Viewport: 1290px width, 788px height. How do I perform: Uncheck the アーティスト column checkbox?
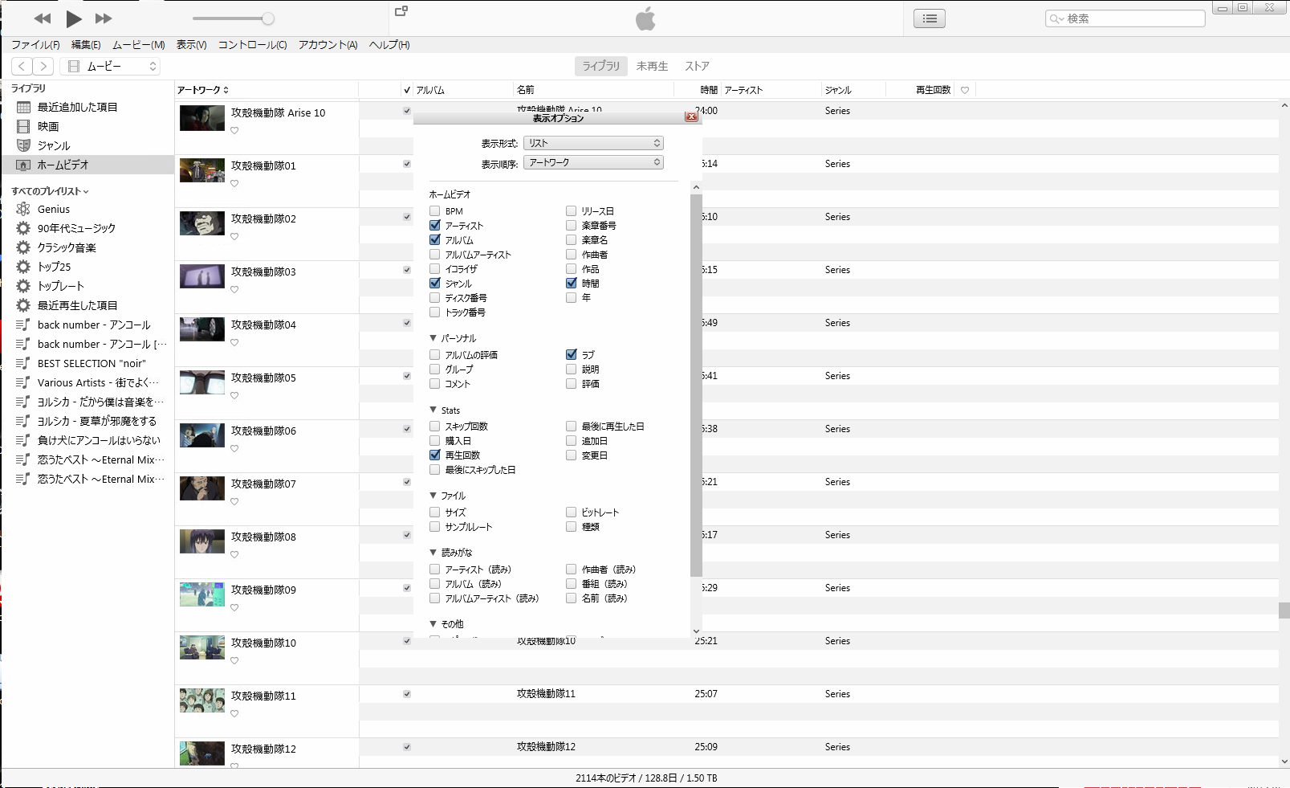[434, 226]
